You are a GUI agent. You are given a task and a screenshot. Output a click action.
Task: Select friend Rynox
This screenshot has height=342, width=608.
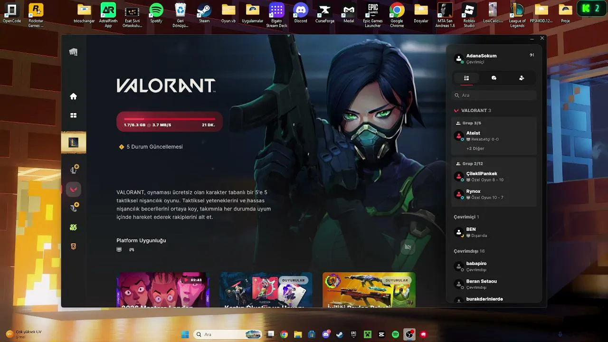tap(494, 194)
